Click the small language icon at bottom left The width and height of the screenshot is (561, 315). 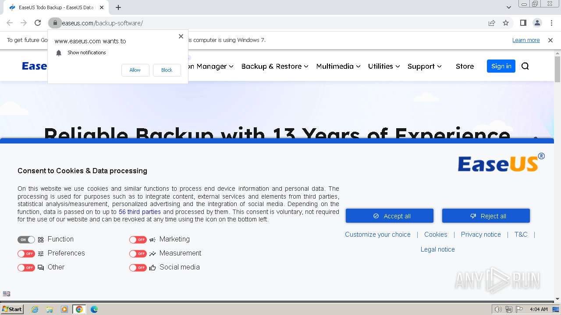7,294
